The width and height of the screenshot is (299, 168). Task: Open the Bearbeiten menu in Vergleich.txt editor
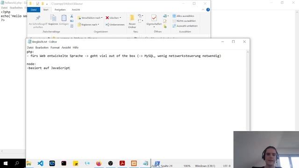[x=42, y=48]
